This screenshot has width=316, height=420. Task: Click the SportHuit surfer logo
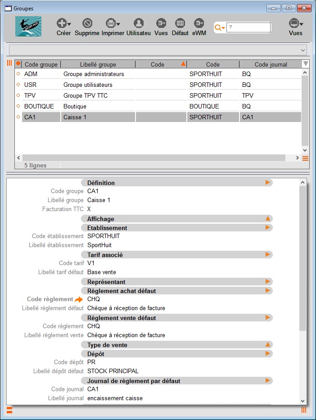28,26
